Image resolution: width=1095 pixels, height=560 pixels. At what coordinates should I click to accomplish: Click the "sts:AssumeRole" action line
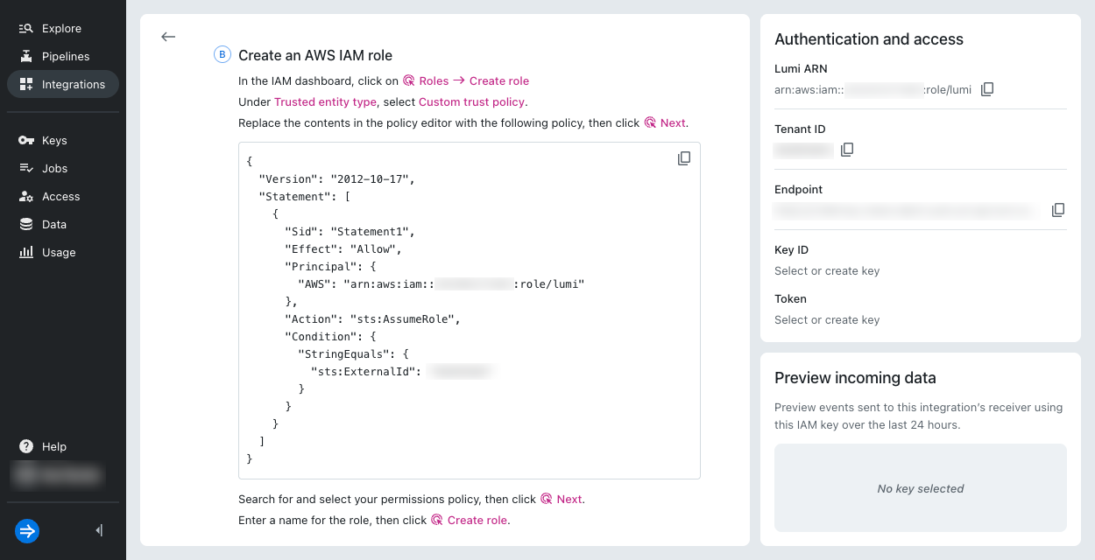[372, 319]
